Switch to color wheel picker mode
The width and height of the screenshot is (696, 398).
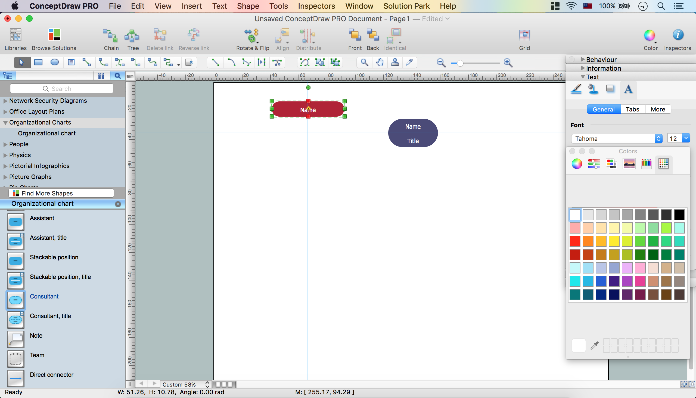click(577, 164)
